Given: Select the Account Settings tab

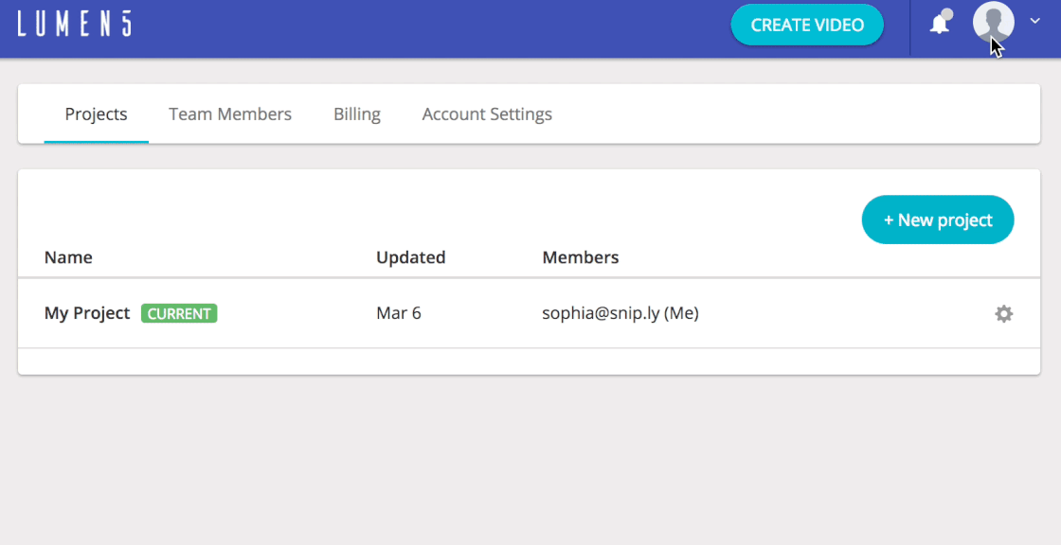Looking at the screenshot, I should click(487, 114).
